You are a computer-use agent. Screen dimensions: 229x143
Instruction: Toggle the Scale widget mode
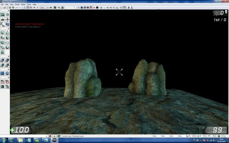point(34,7)
